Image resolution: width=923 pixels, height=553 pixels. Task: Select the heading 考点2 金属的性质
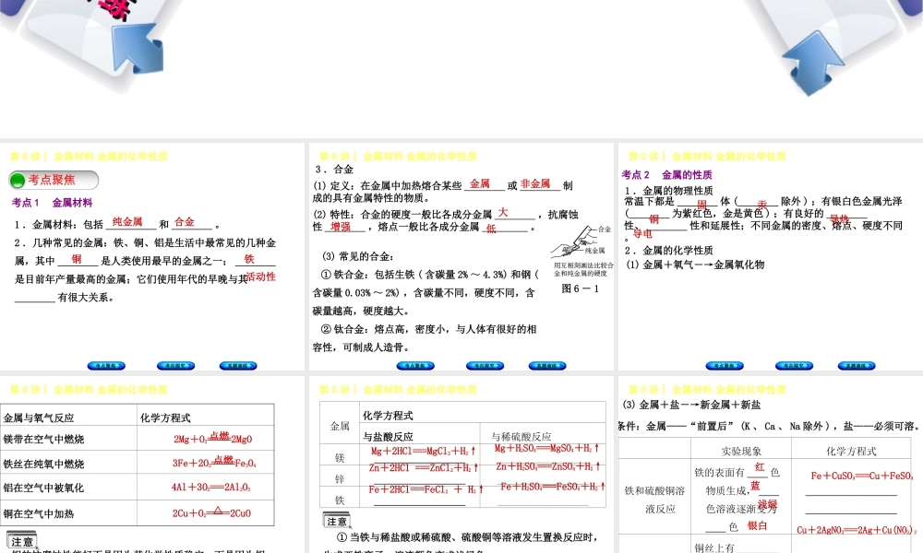pos(667,174)
